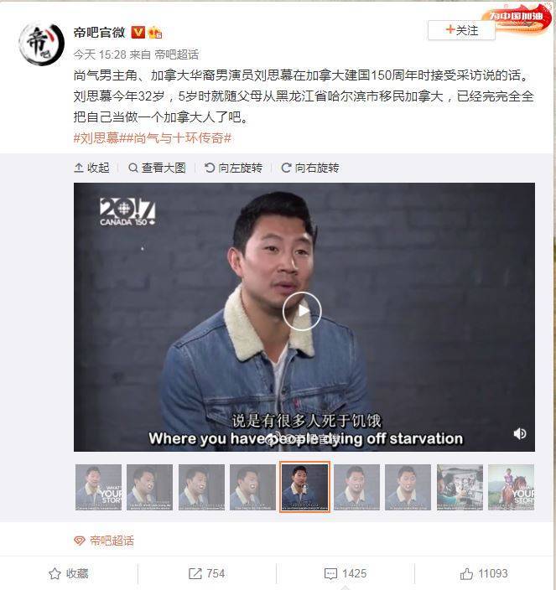
Task: Click the membership crown badge icon
Action: click(x=154, y=33)
